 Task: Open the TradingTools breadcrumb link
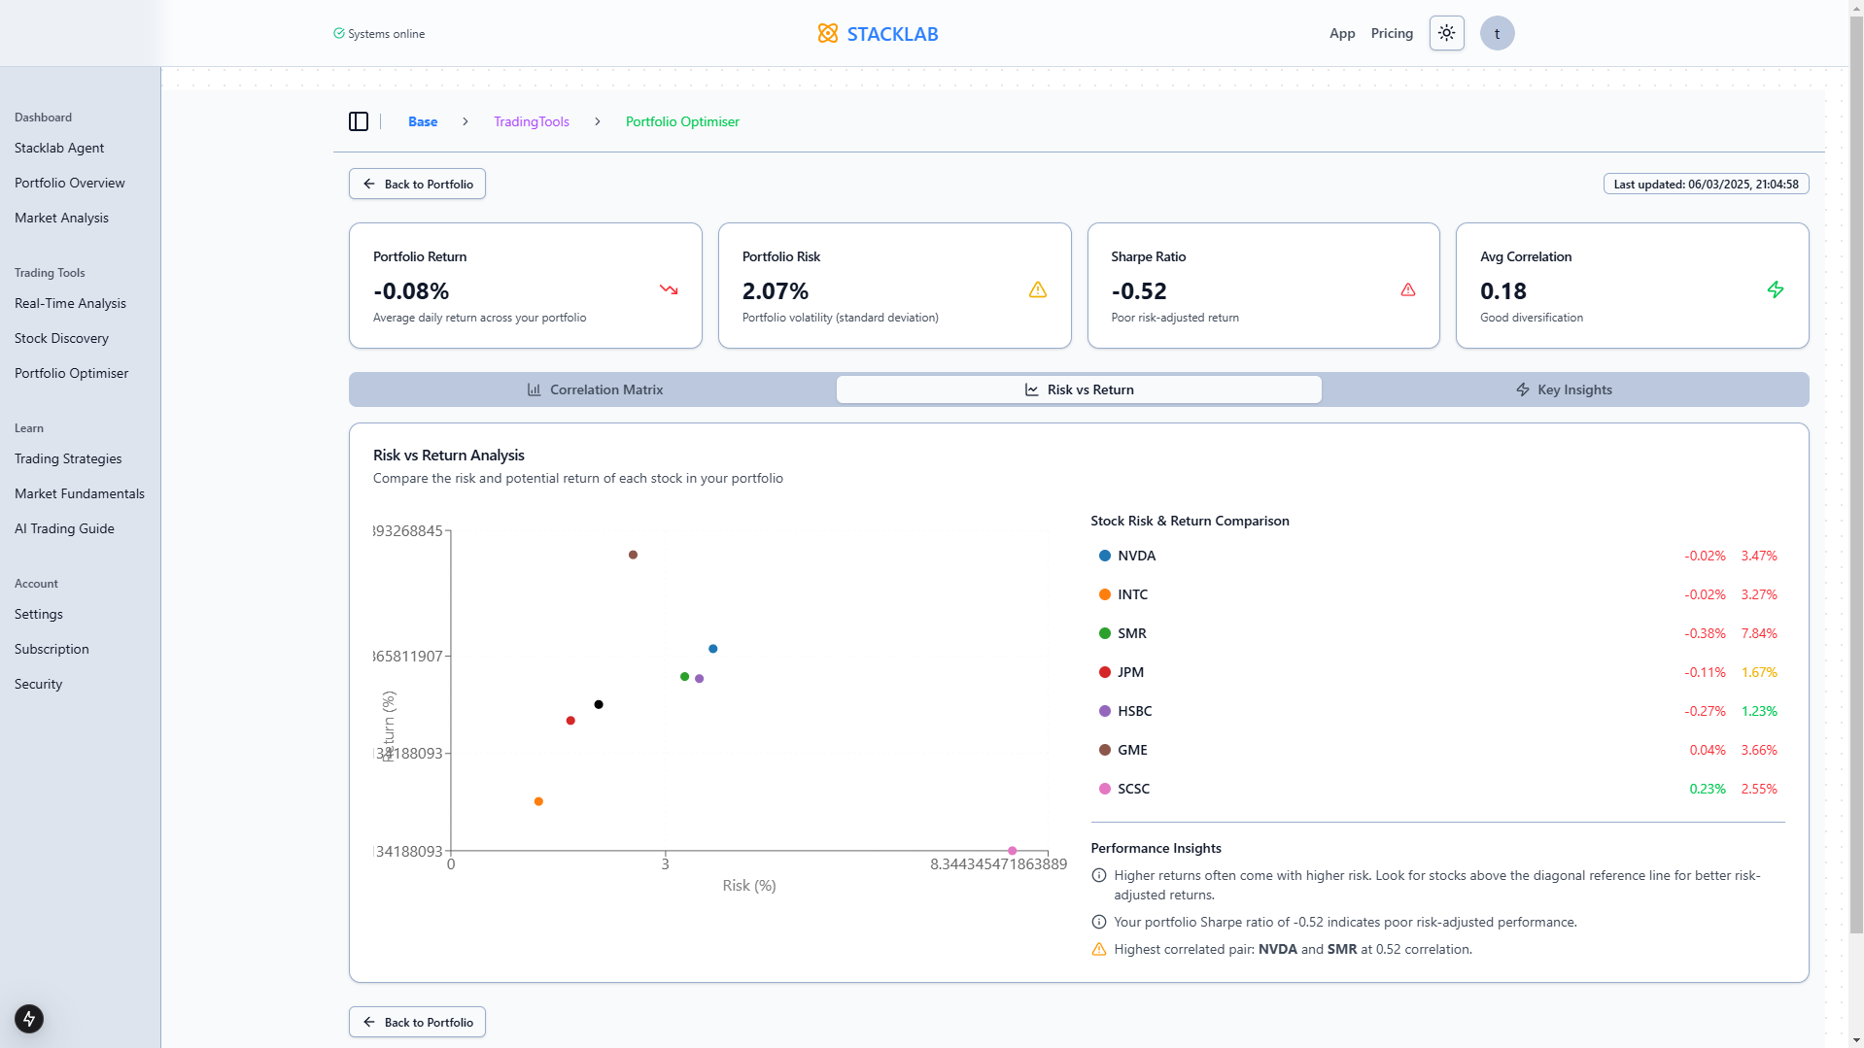[531, 121]
